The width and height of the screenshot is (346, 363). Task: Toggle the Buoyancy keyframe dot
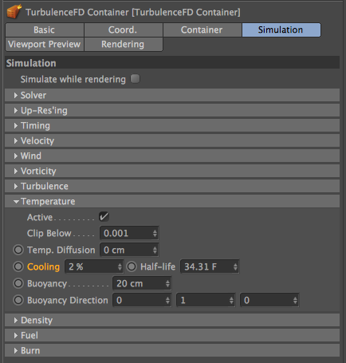[x=18, y=283]
